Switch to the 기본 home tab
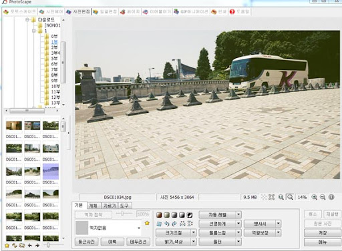This screenshot has height=251, width=342. click(79, 205)
